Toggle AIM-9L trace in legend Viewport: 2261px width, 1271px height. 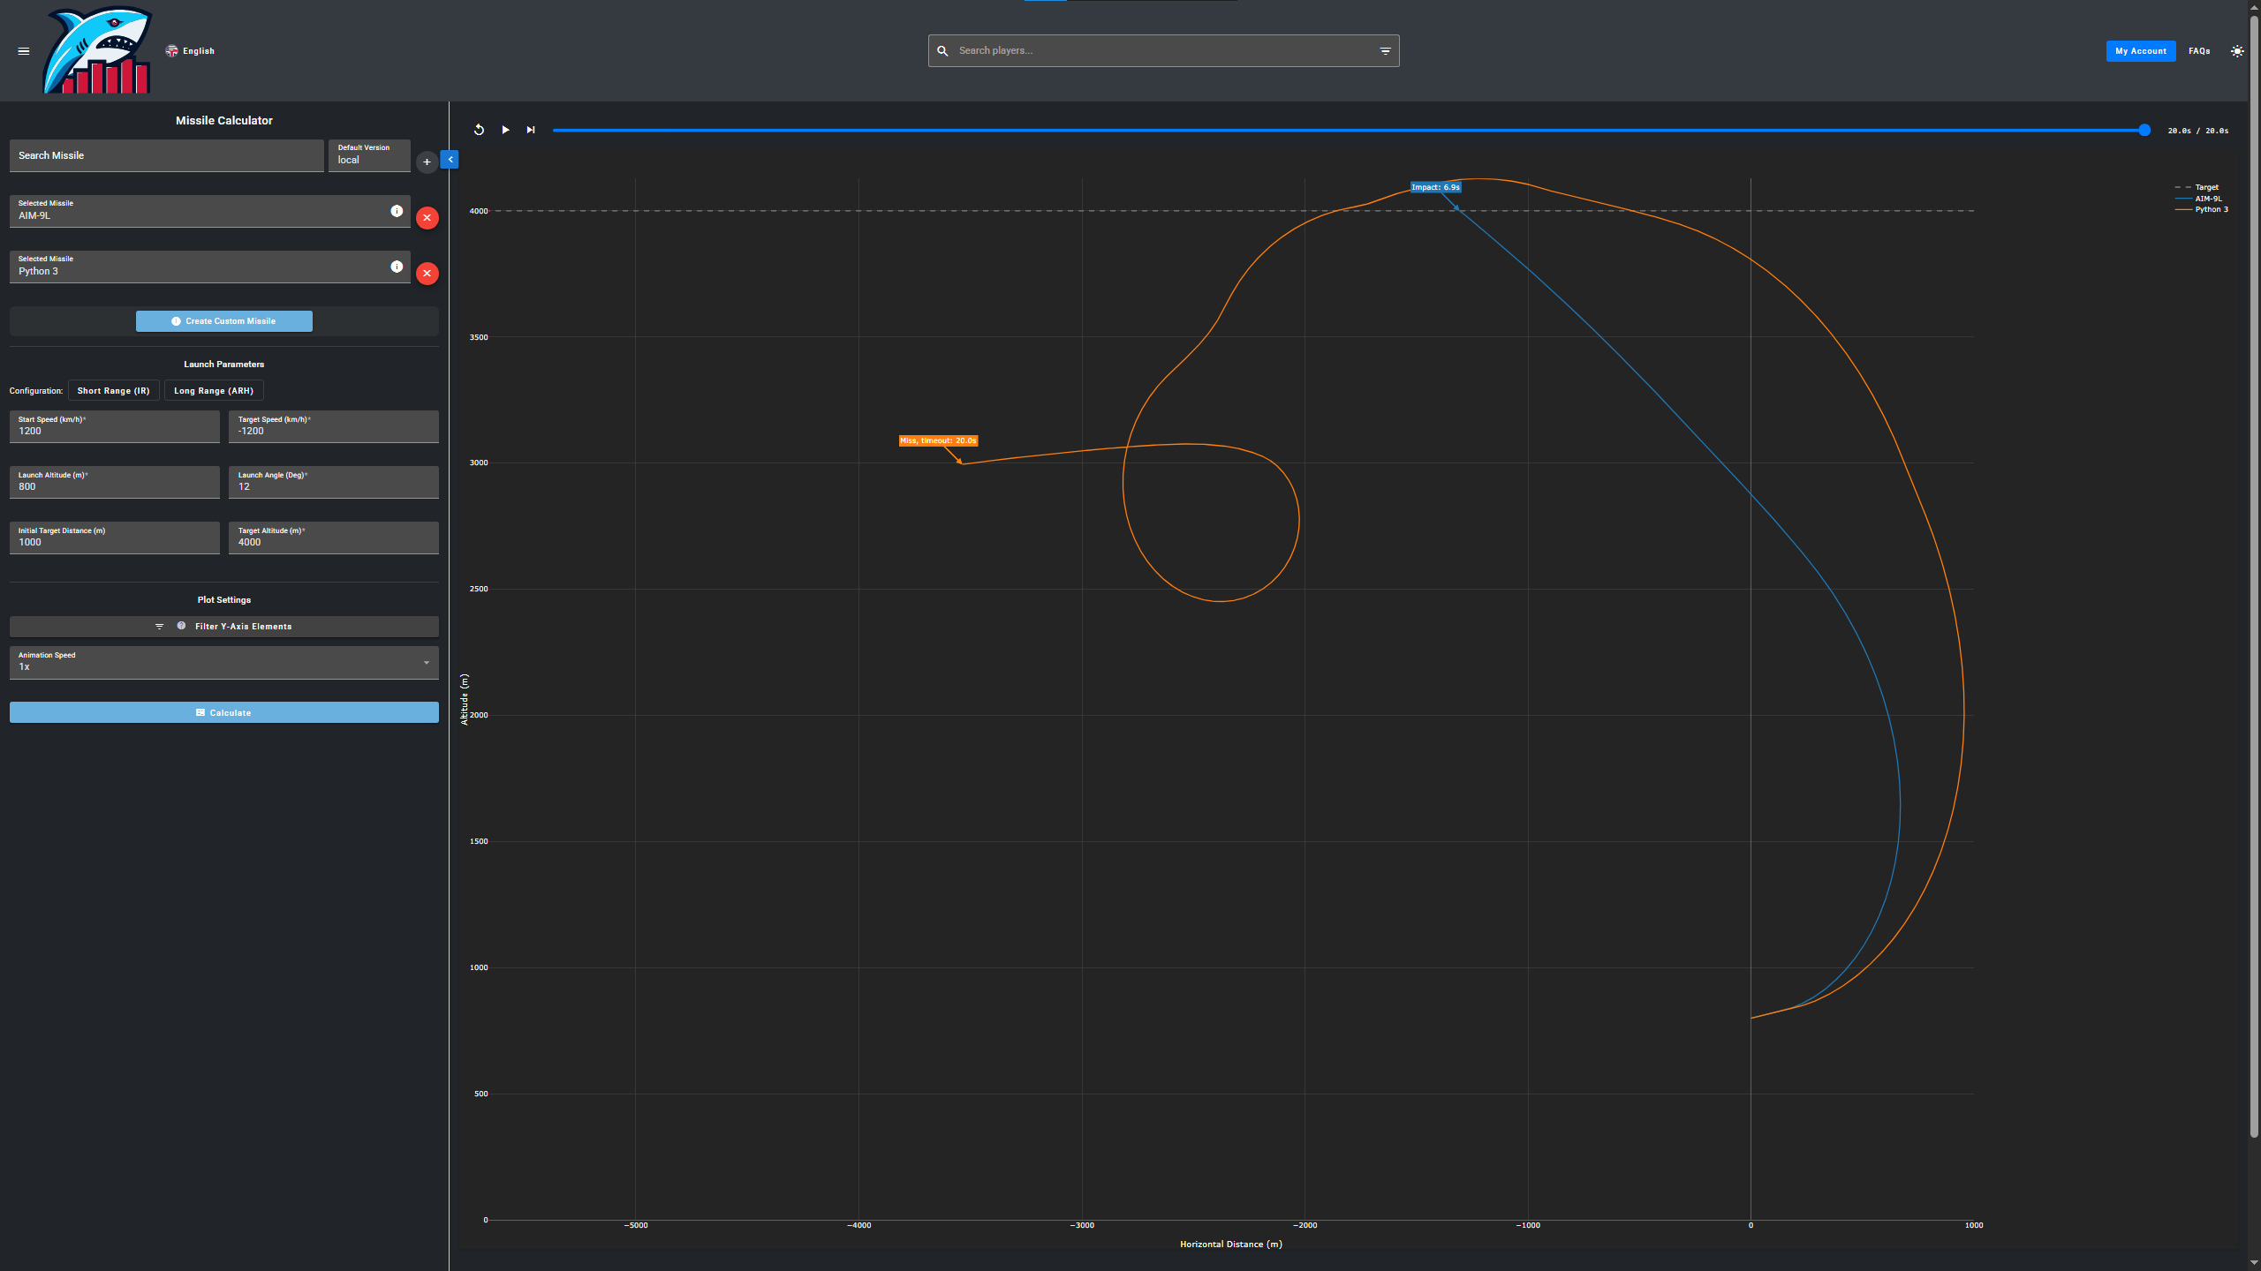pos(2208,199)
